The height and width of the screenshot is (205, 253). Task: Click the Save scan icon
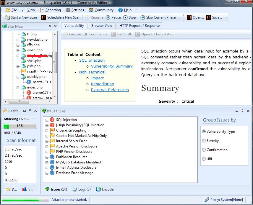(x=208, y=17)
